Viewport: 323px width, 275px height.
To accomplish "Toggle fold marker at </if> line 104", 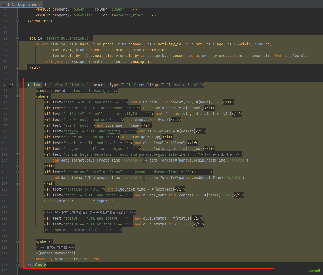I will click(17, 166).
